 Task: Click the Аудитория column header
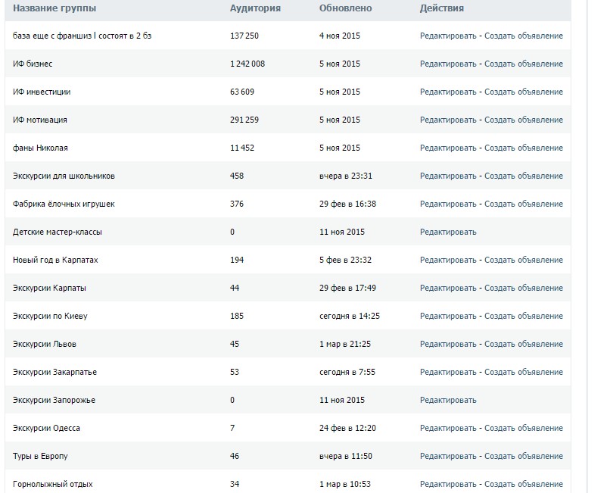pyautogui.click(x=255, y=8)
